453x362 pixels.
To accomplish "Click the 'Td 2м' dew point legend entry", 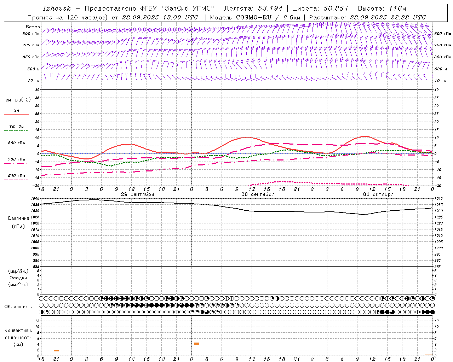I will pos(17,127).
